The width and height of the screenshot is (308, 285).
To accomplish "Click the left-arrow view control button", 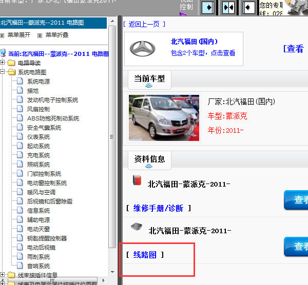I will click(x=249, y=8).
